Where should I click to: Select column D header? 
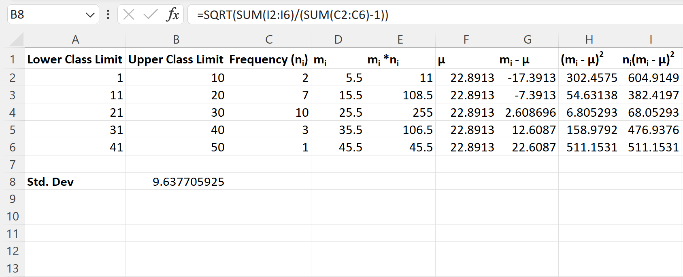coord(338,40)
